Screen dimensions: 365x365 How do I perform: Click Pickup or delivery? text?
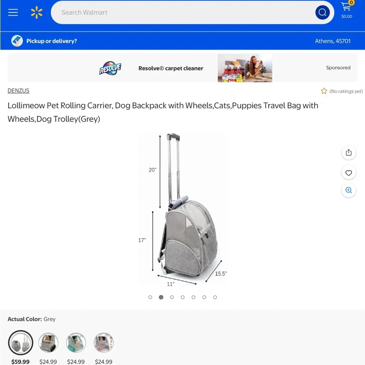click(51, 41)
